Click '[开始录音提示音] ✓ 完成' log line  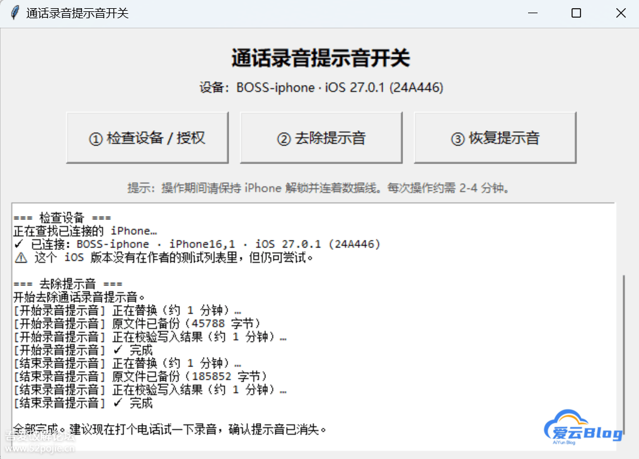click(x=83, y=350)
